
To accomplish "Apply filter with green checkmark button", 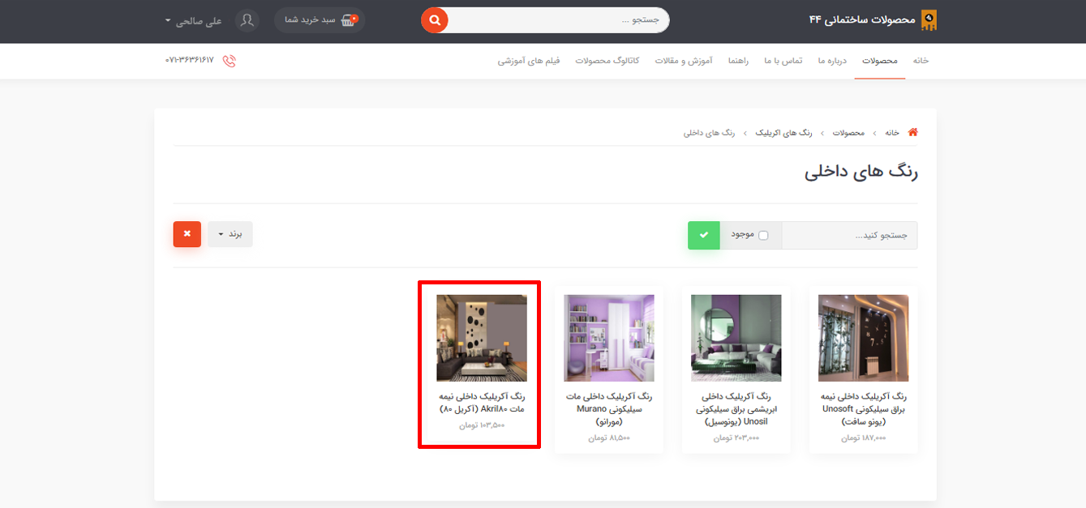I will [x=703, y=235].
